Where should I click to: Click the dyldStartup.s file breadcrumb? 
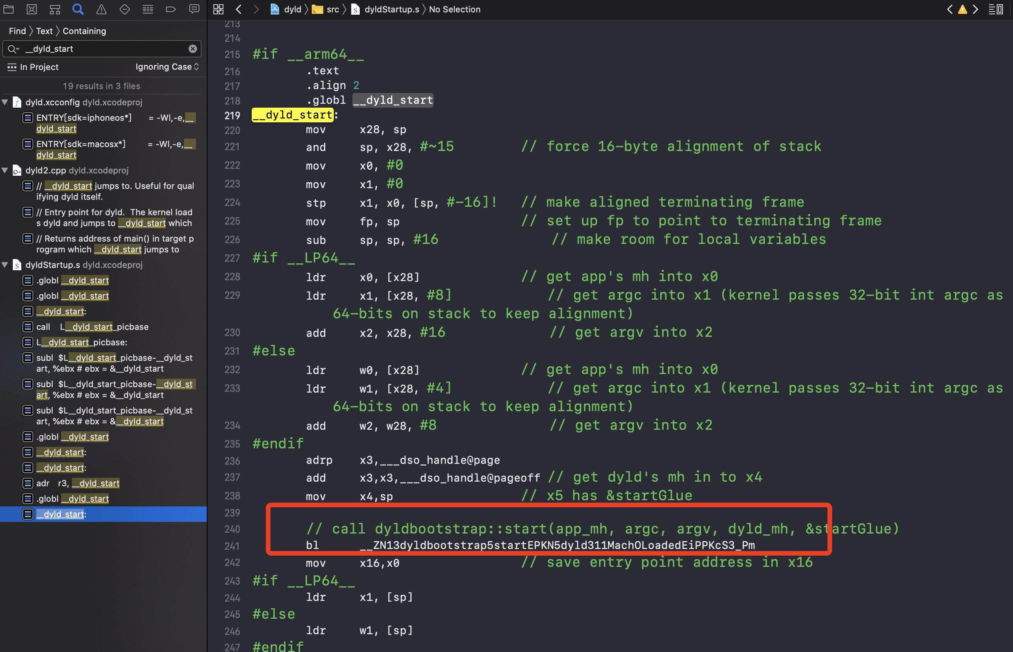386,9
